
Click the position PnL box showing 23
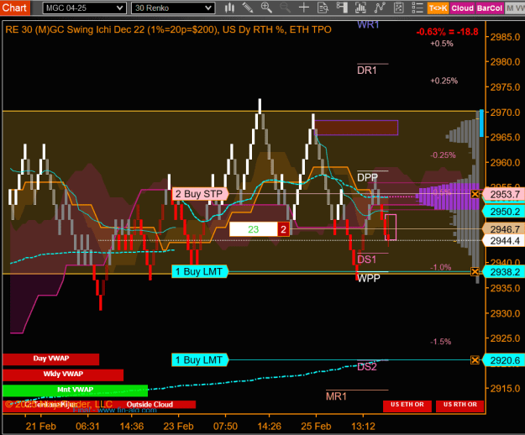click(254, 229)
